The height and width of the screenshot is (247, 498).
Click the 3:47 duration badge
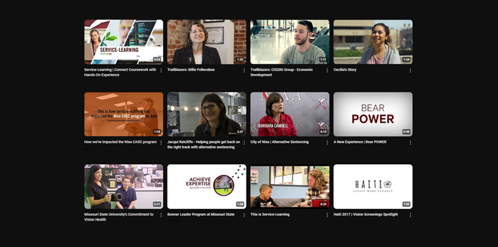pyautogui.click(x=240, y=132)
